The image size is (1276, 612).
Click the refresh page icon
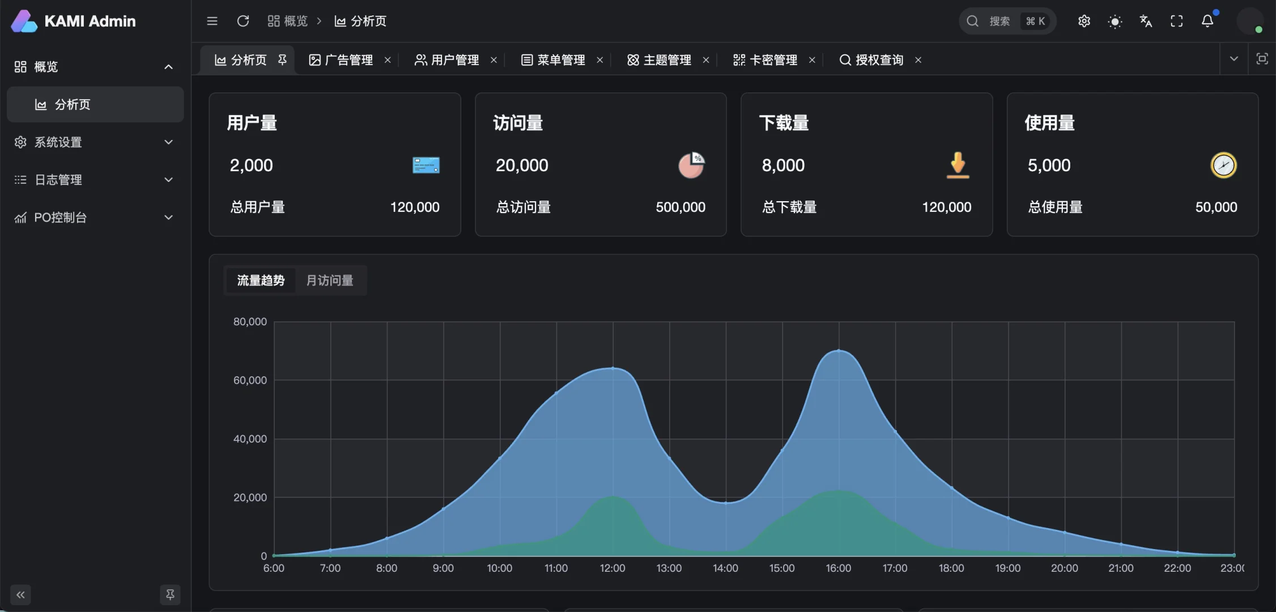243,21
